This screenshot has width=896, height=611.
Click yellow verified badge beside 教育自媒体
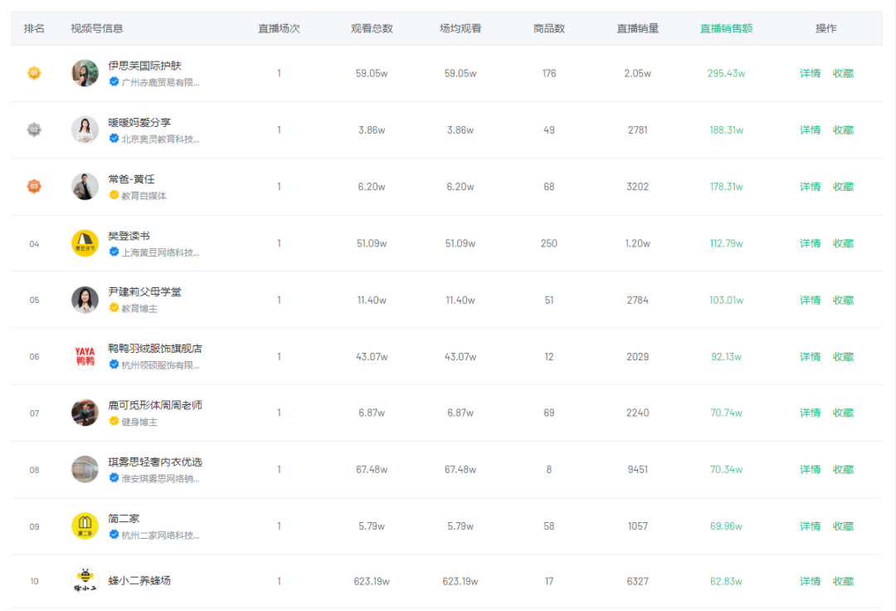pyautogui.click(x=114, y=195)
